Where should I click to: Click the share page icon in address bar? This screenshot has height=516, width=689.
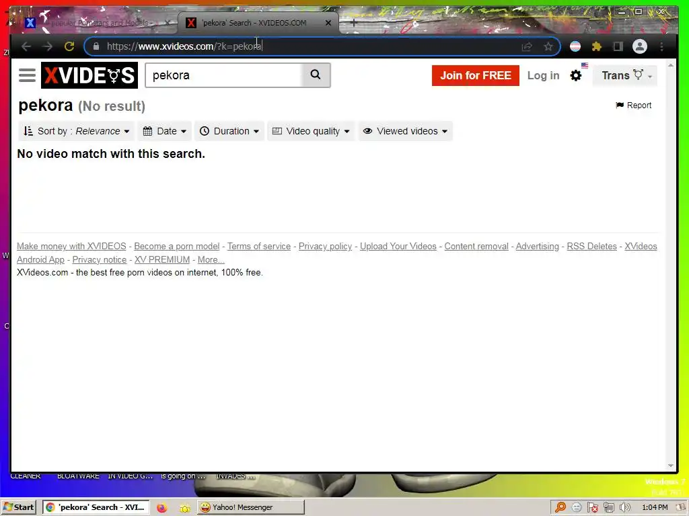tap(526, 46)
